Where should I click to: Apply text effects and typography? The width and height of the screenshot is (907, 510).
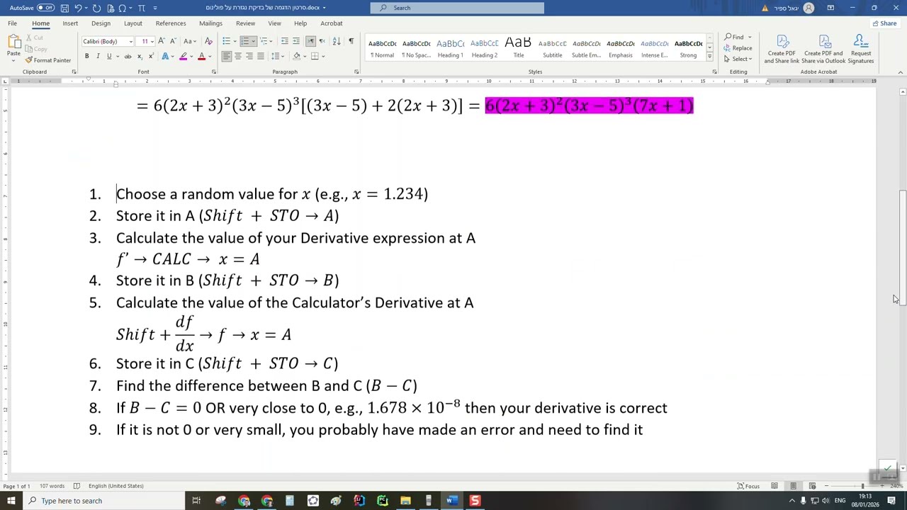(165, 56)
